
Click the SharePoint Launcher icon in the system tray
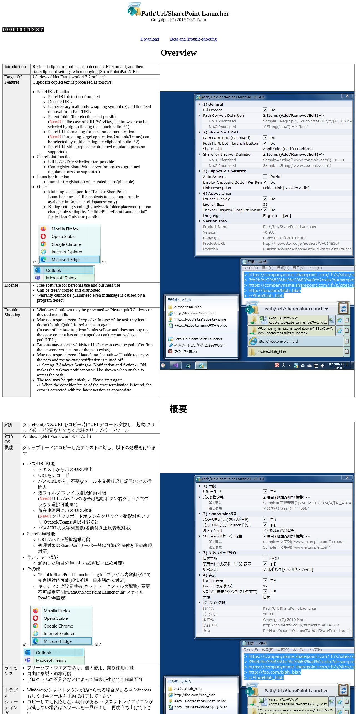pos(296,365)
